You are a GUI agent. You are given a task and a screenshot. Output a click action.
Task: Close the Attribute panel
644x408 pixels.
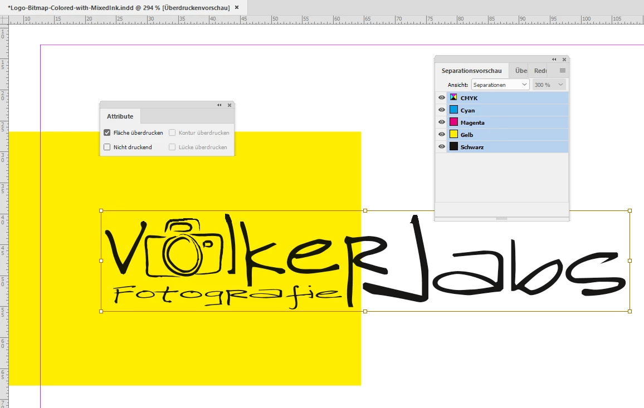pos(230,105)
